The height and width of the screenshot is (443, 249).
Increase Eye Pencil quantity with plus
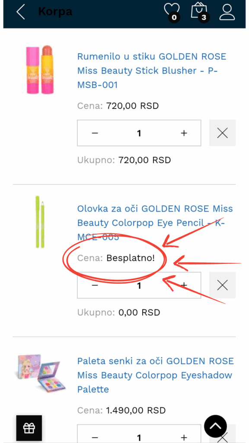pos(184,286)
